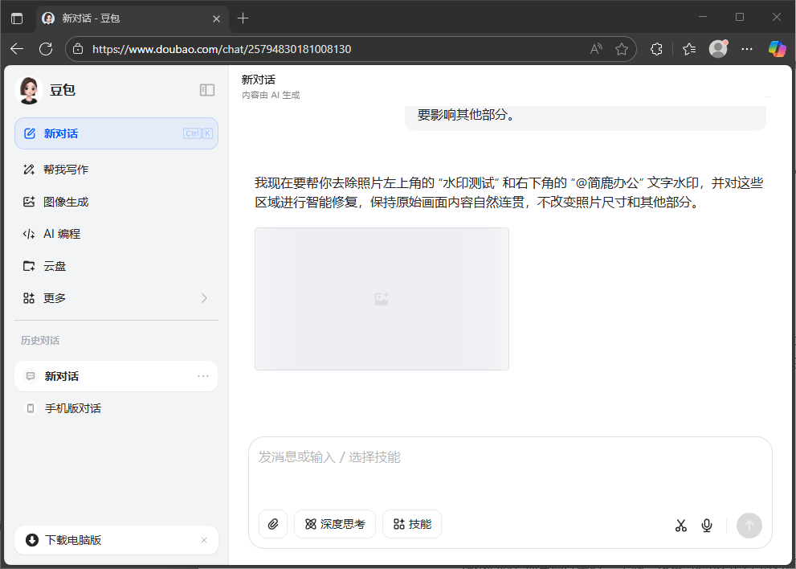
Task: Start voice input with the microphone icon
Action: click(x=707, y=525)
